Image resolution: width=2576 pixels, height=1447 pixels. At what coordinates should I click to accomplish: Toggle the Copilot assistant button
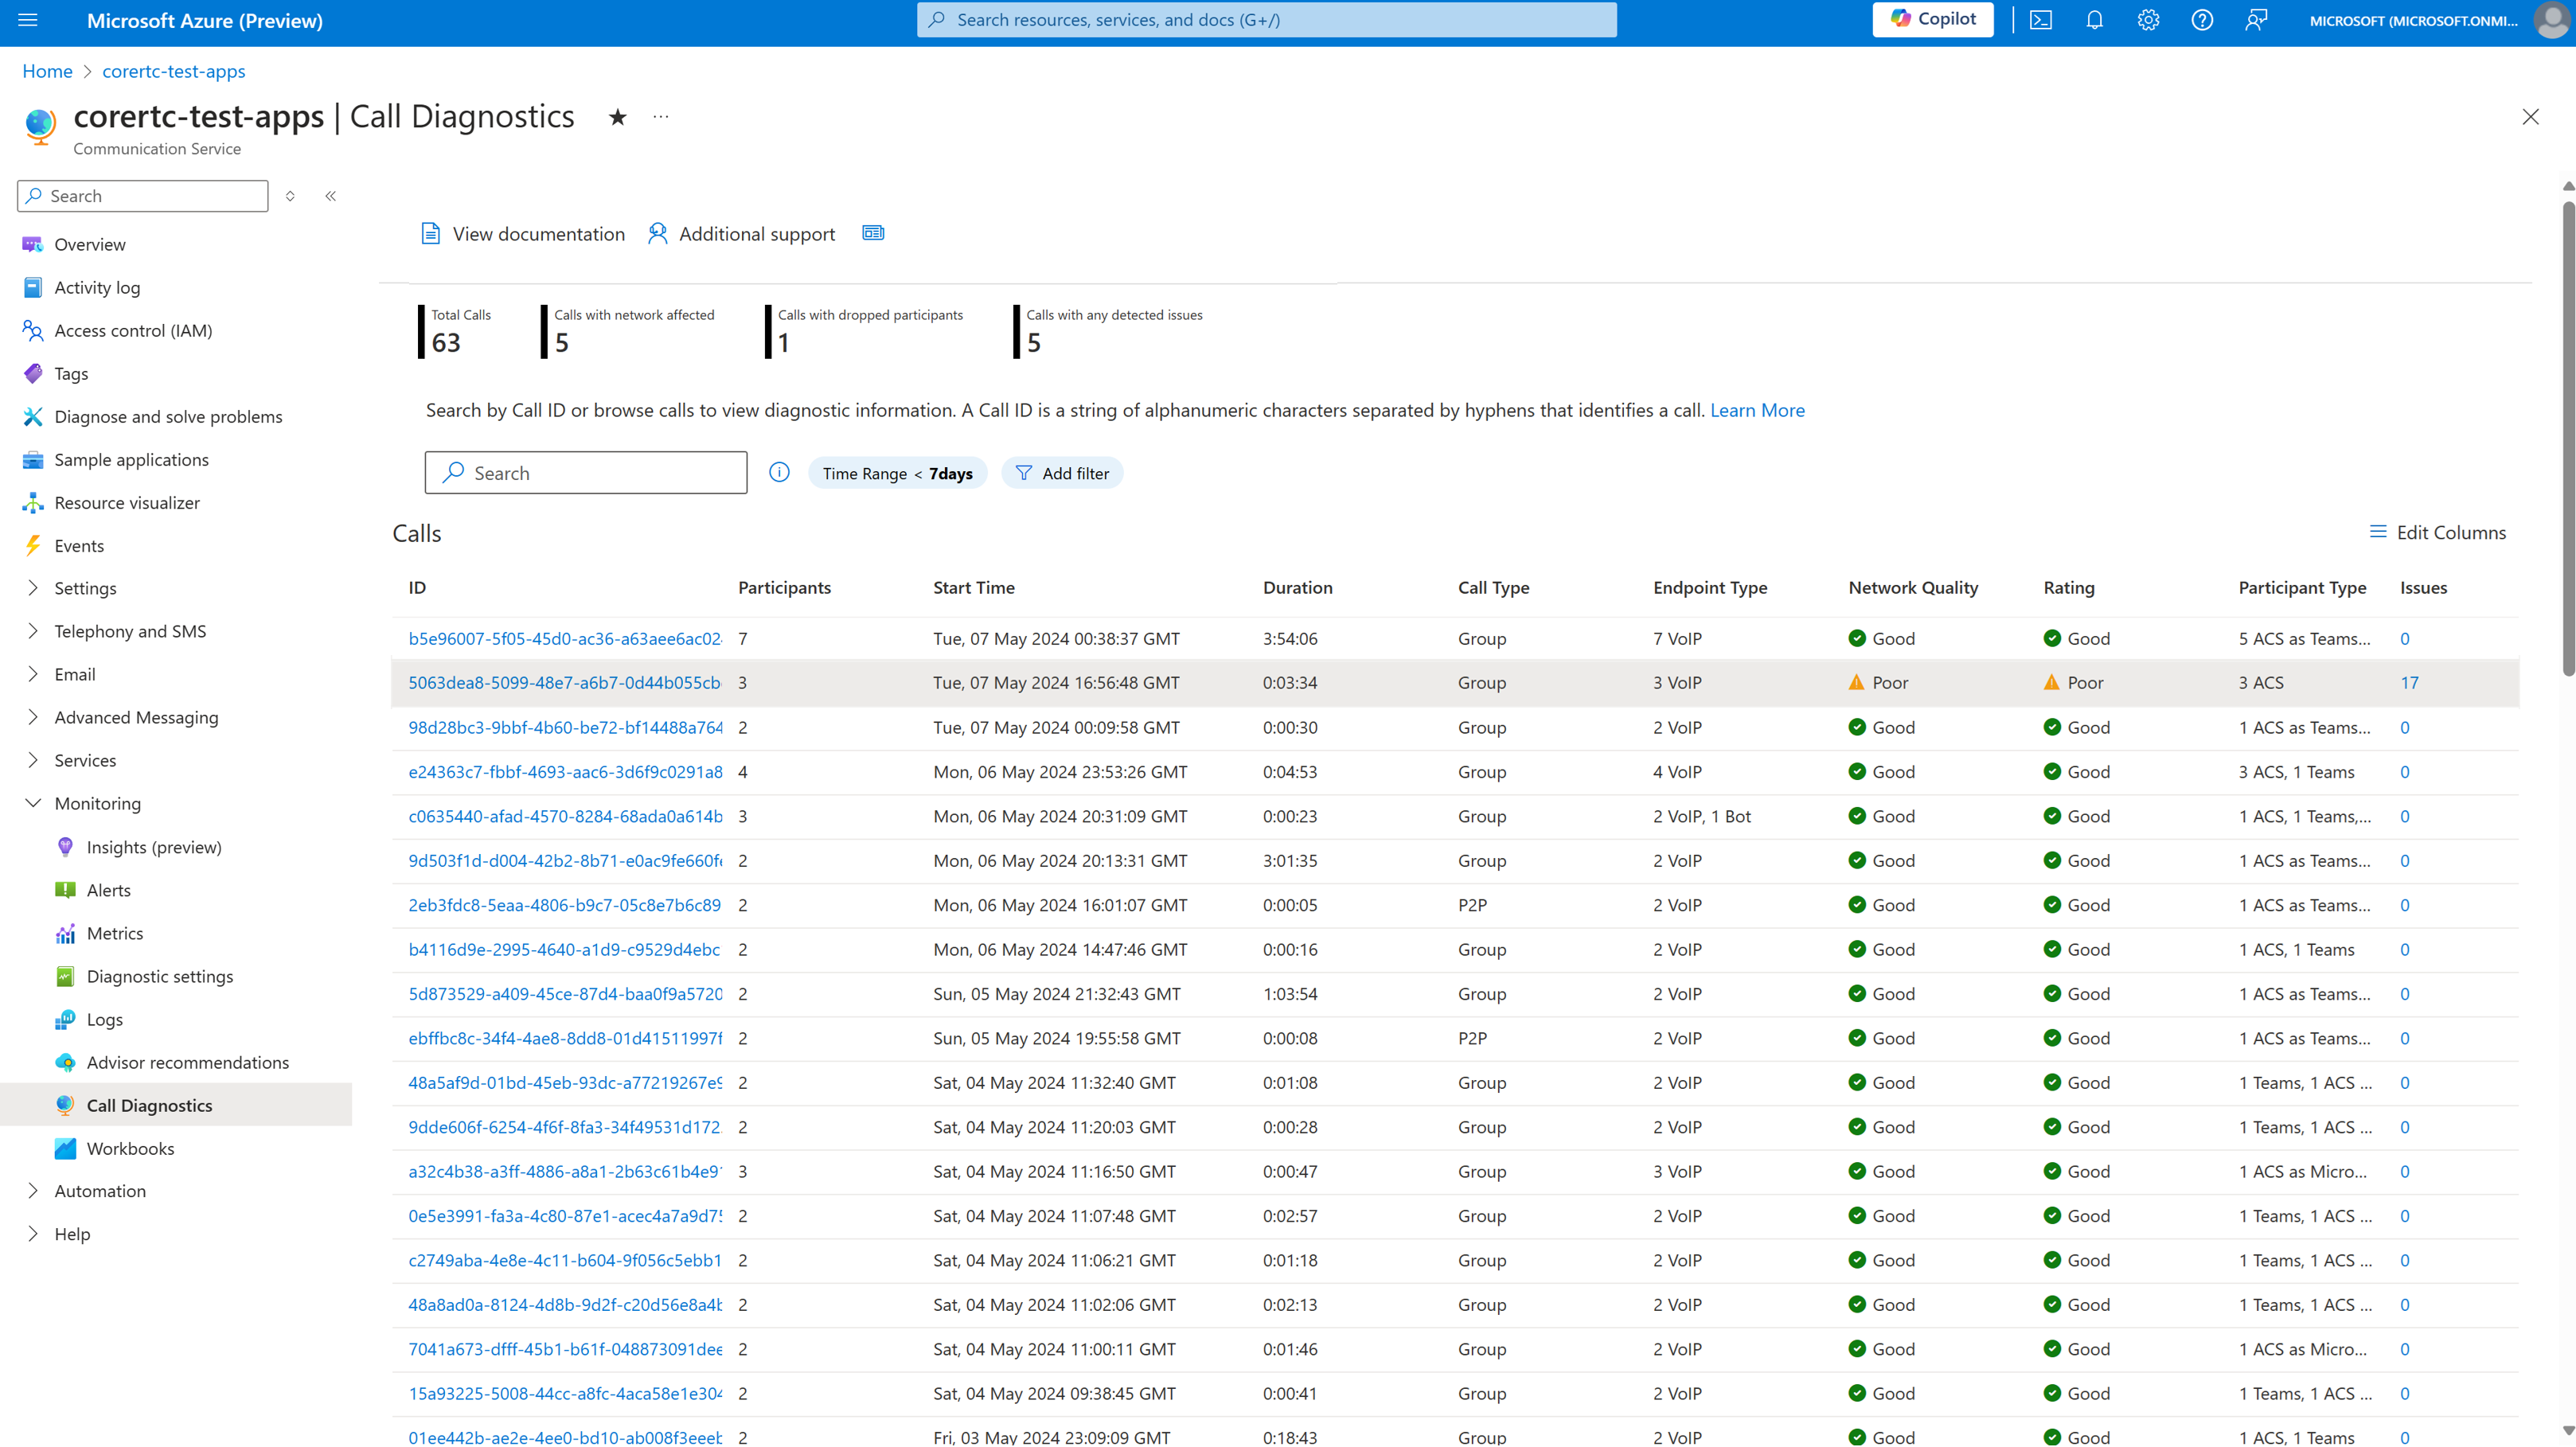click(1934, 19)
